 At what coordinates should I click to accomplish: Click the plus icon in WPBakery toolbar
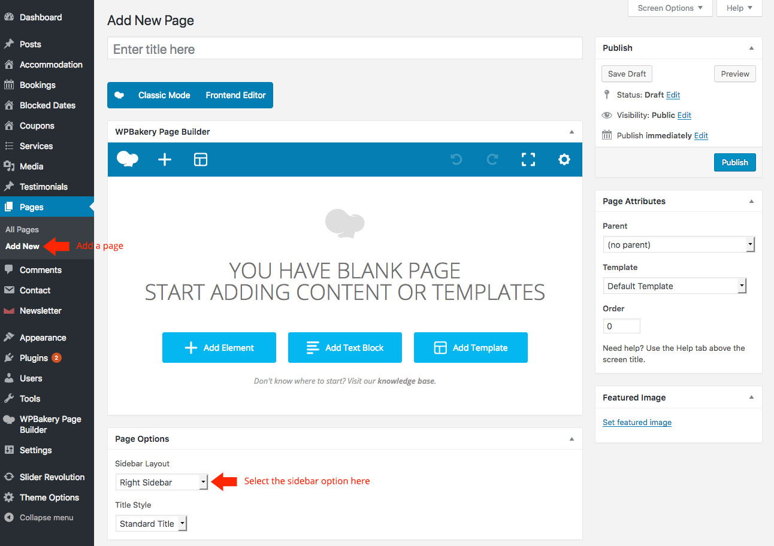[164, 159]
